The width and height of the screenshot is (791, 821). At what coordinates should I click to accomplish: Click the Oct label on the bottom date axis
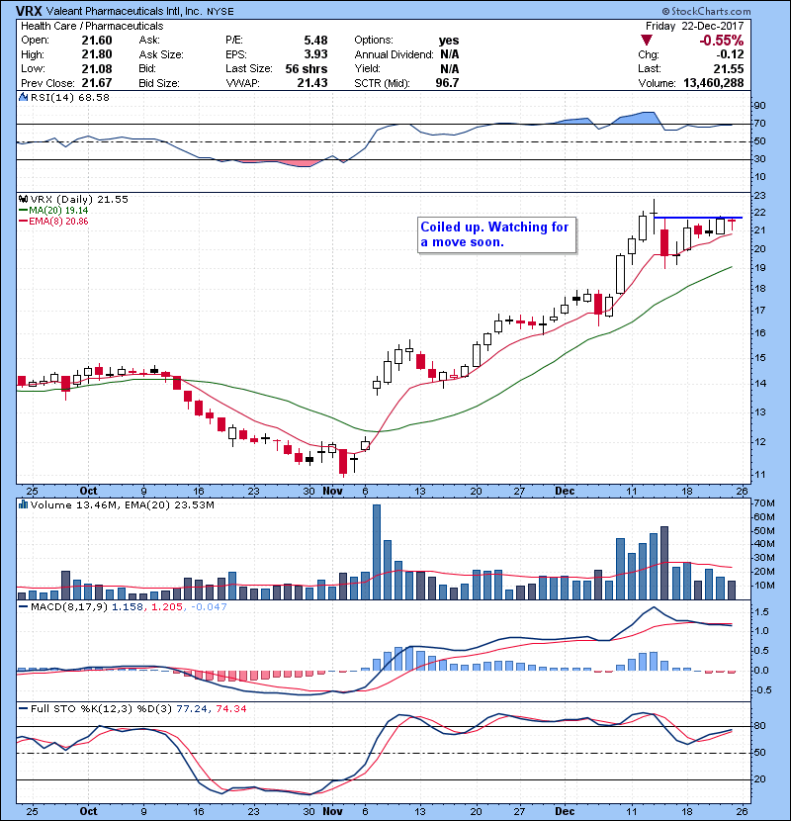[88, 811]
